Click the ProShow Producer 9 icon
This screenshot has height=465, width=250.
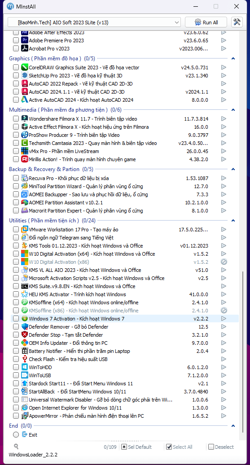point(25,135)
